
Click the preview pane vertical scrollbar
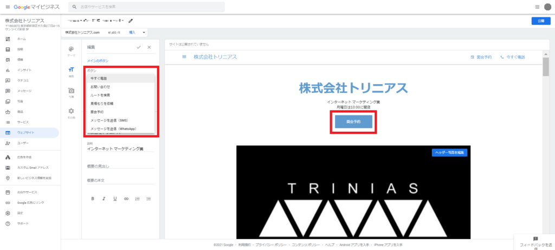[x=545, y=66]
